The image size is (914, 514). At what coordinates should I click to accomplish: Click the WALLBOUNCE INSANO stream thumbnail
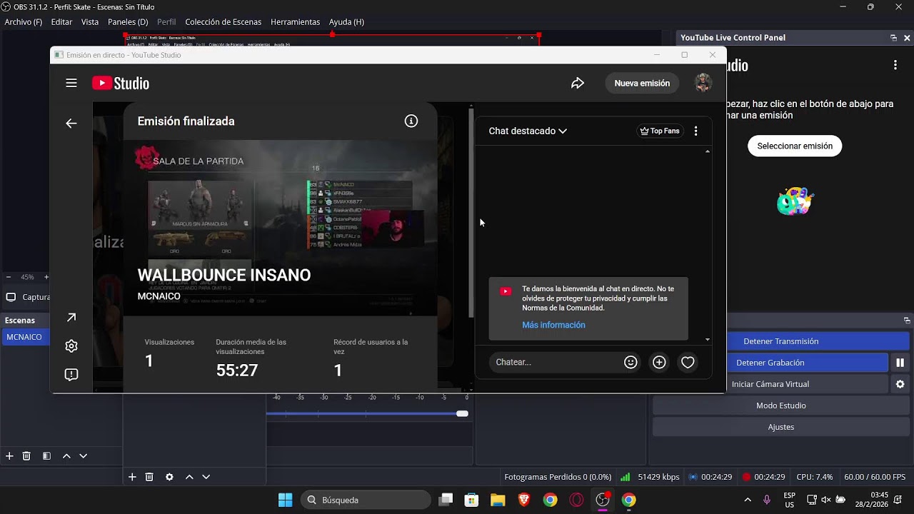click(280, 228)
